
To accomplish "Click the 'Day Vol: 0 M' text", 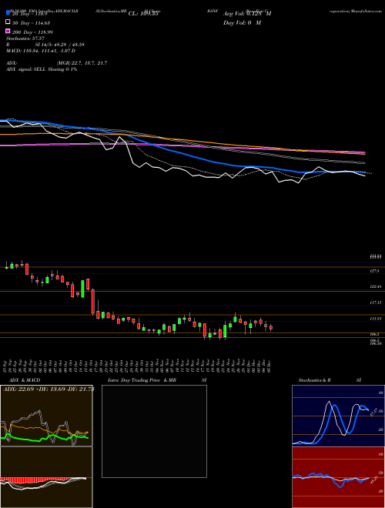I will [x=242, y=22].
